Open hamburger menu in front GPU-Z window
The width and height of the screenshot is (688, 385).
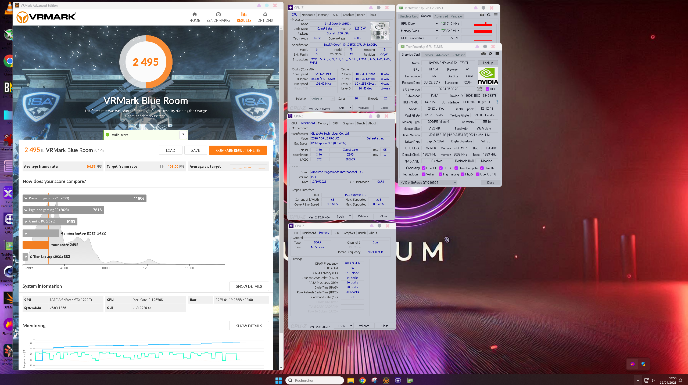tap(497, 53)
